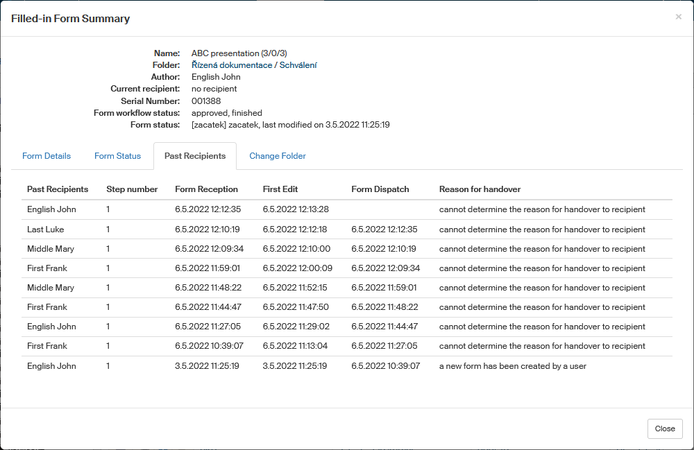Click the 'a new form has been created' reason

coord(512,366)
